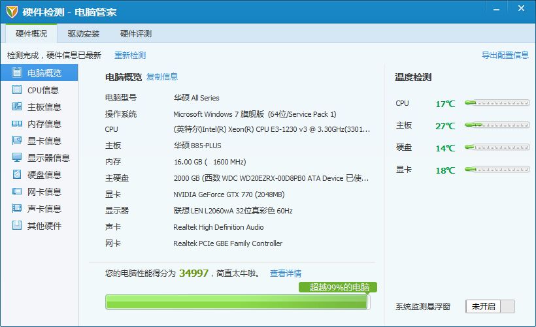Click the green performance score progress bar

tap(237, 302)
